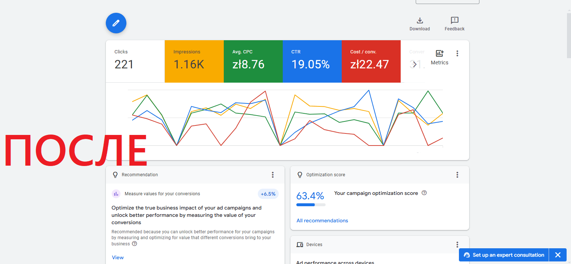Dismiss the expert consultation banner
The image size is (571, 264).
click(558, 255)
